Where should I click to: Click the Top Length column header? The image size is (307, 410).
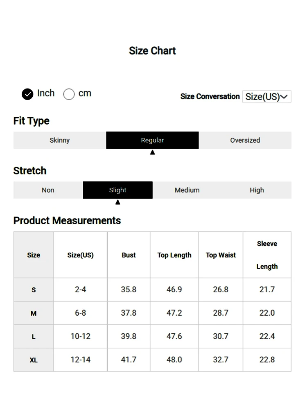[x=174, y=255]
